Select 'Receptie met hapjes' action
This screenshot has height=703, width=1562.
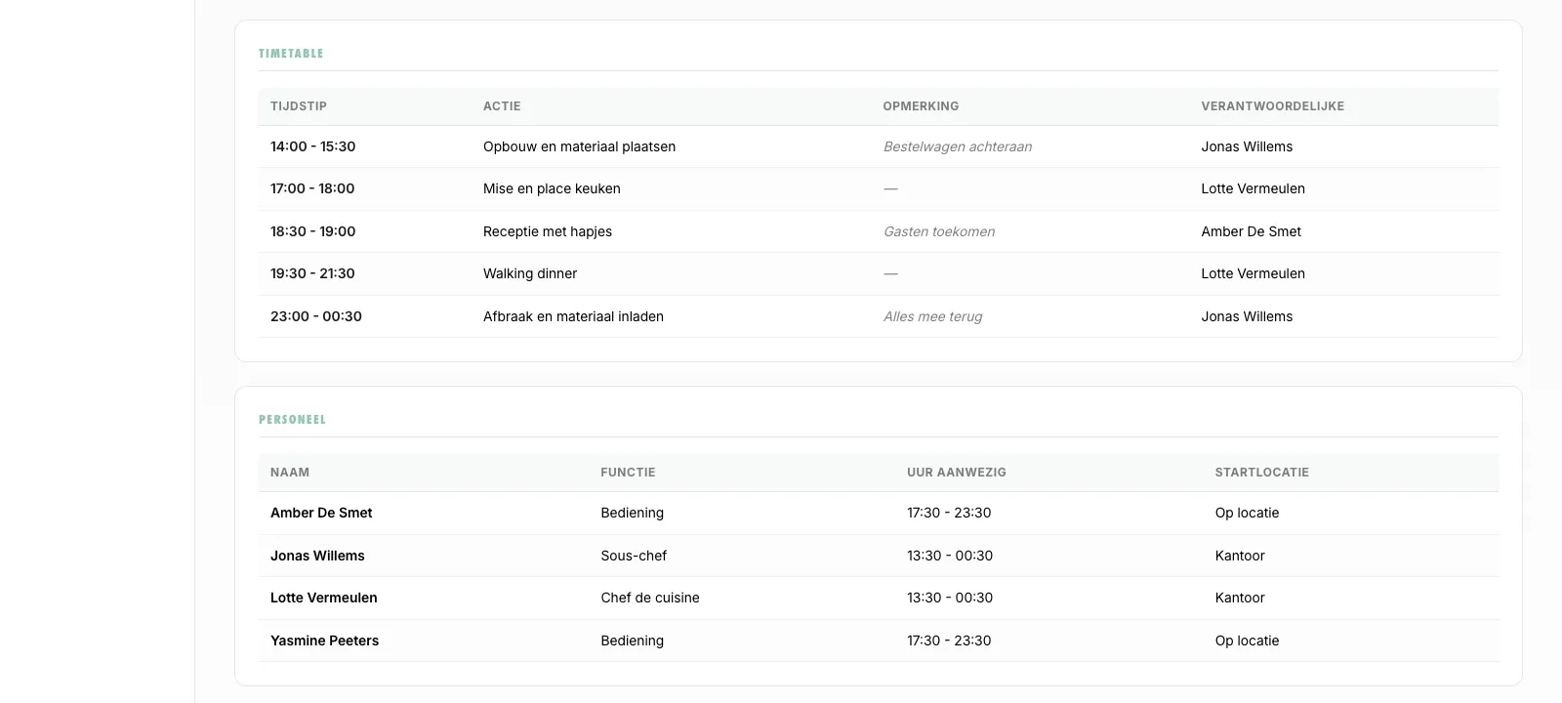tap(548, 231)
